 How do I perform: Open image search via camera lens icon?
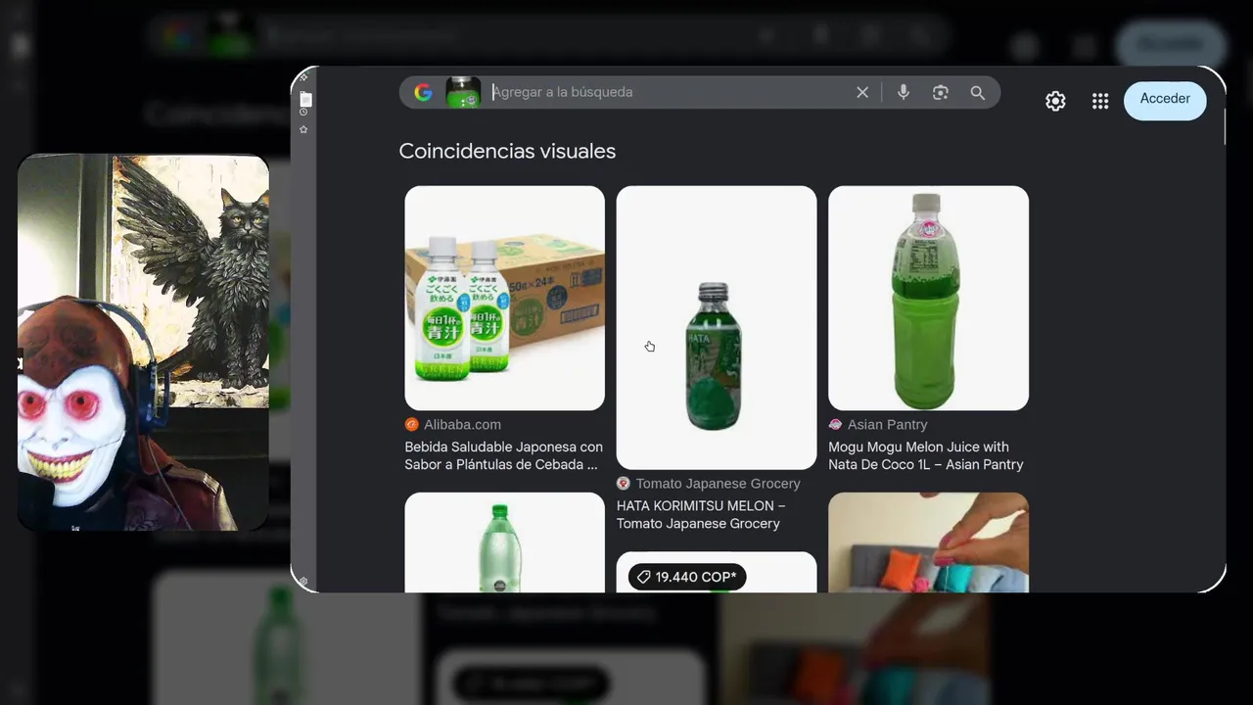point(941,92)
